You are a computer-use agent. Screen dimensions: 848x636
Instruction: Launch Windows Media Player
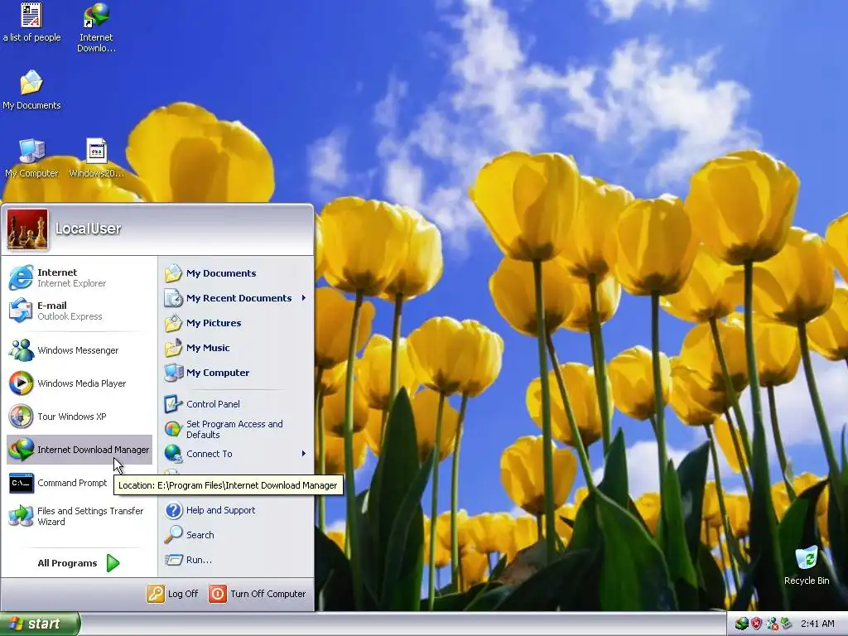pos(79,383)
